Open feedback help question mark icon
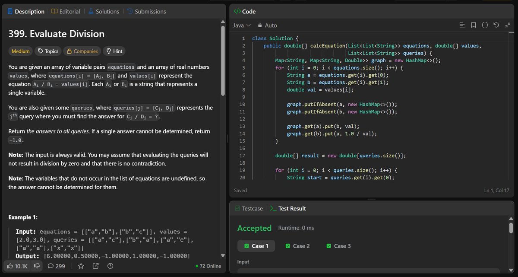Viewport: 518px width, 277px height. (x=110, y=266)
